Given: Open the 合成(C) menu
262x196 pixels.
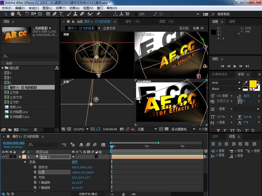Looking at the screenshot, I should (x=34, y=8).
